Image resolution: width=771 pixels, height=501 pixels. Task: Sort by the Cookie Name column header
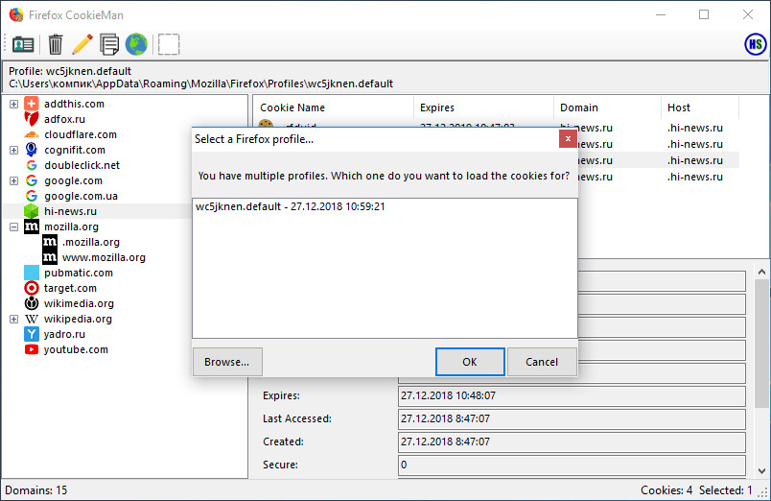[x=332, y=107]
